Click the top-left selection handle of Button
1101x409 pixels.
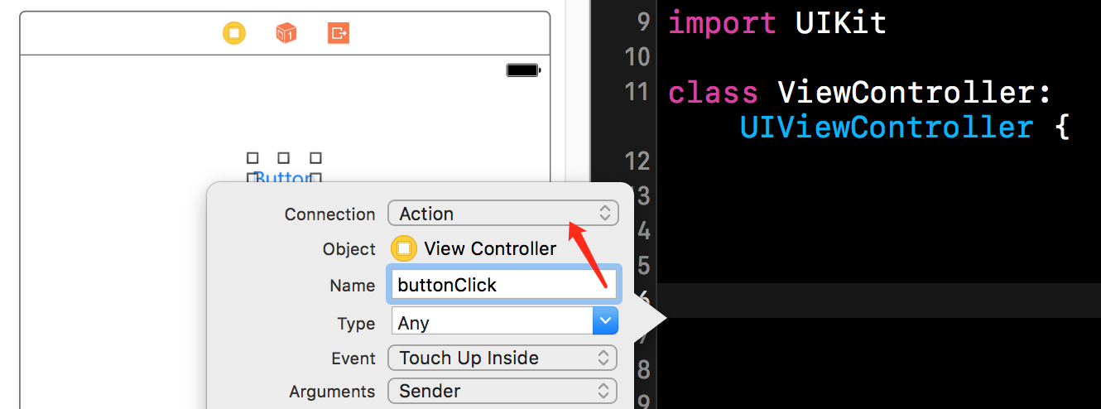252,157
